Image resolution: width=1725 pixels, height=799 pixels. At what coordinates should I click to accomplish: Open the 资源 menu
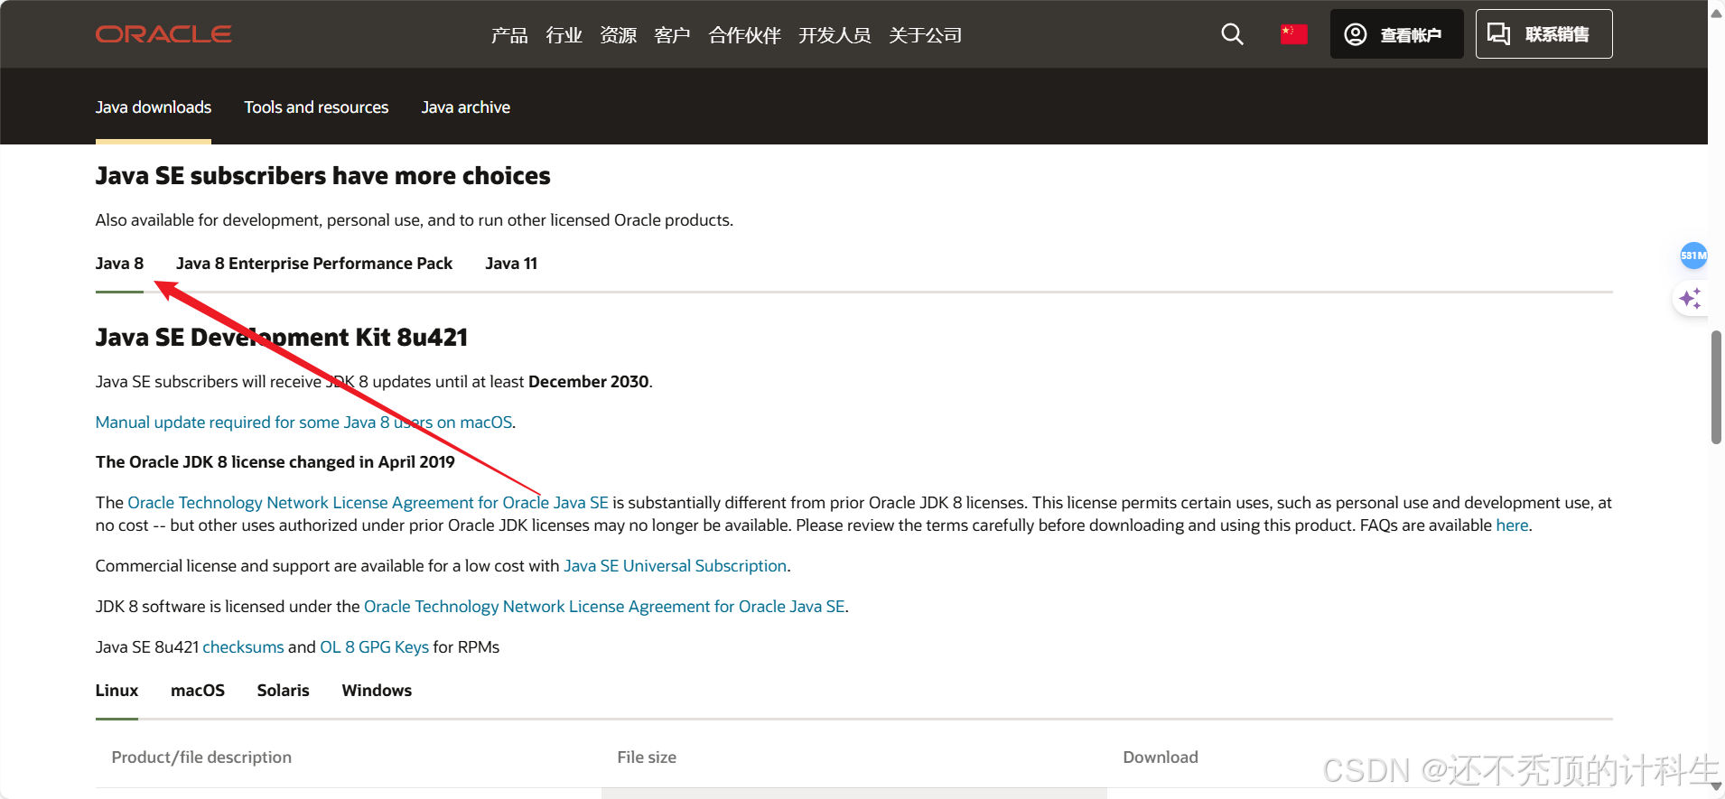pos(618,35)
